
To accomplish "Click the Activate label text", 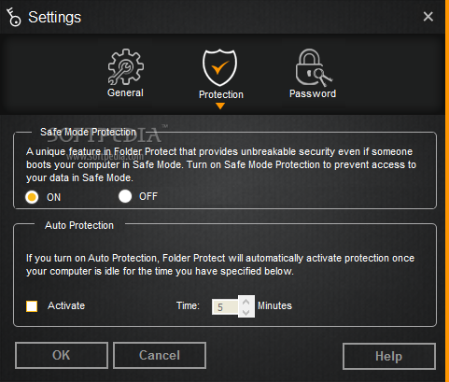I will click(66, 305).
